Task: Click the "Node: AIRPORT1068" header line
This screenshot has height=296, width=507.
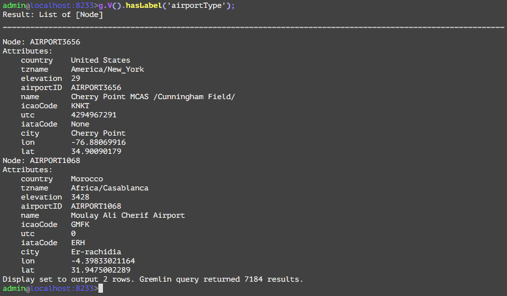Action: [x=42, y=160]
